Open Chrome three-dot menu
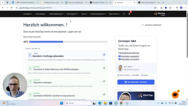This screenshot has width=188, height=106. [185, 8]
